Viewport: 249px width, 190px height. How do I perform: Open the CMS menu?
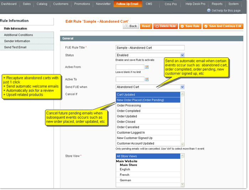(x=149, y=4)
